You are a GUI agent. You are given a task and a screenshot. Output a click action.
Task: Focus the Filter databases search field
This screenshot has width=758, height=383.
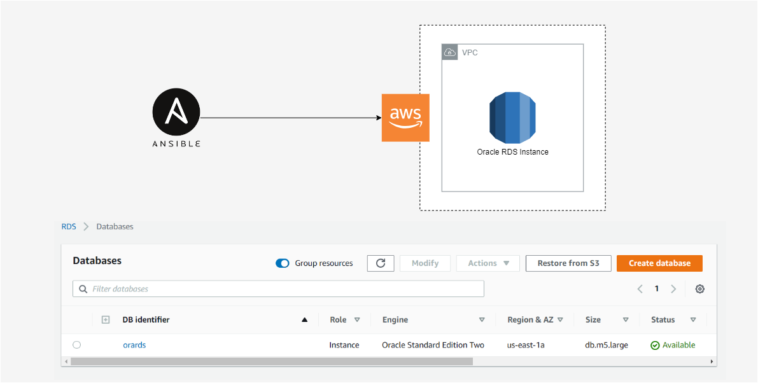[279, 289]
